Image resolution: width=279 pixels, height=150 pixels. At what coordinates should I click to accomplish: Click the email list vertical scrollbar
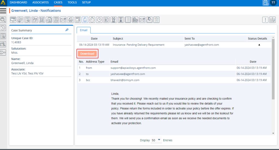(x=273, y=71)
